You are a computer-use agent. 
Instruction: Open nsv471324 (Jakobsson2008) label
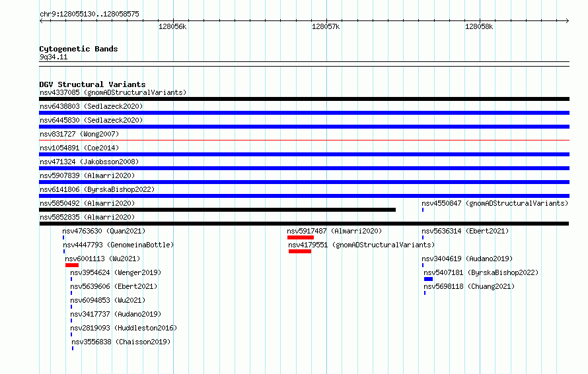[89, 162]
